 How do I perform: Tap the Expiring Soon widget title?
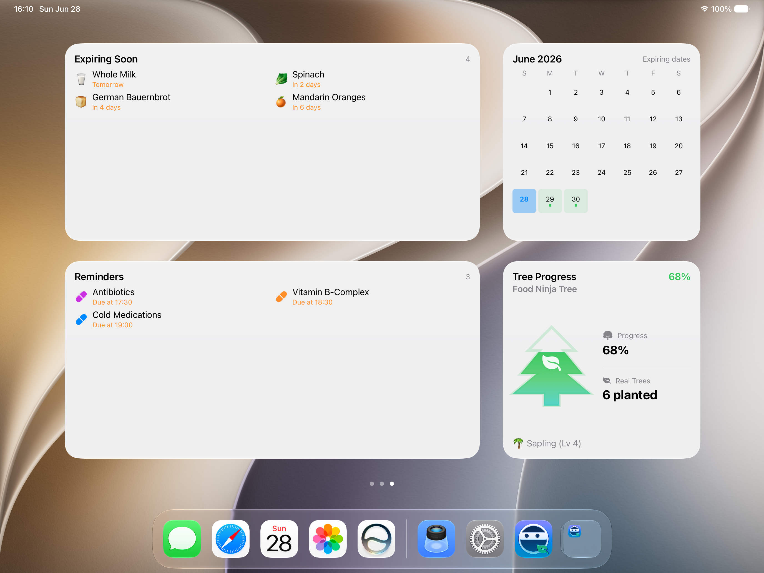(x=106, y=59)
